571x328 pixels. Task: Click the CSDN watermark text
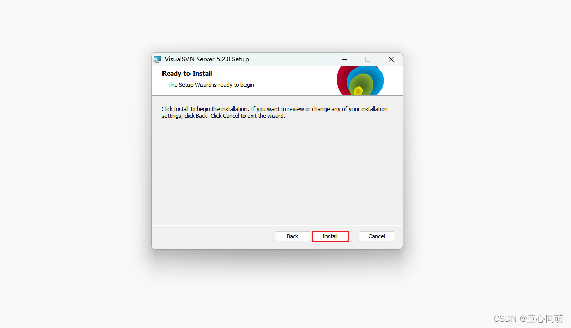point(528,318)
